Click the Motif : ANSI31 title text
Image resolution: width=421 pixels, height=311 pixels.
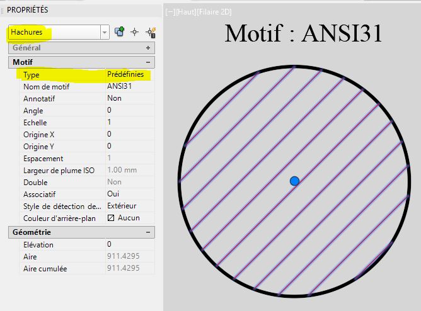(x=303, y=33)
